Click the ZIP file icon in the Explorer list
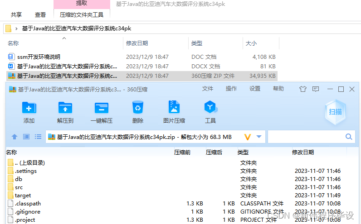The height and width of the screenshot is (224, 361). 11,76
